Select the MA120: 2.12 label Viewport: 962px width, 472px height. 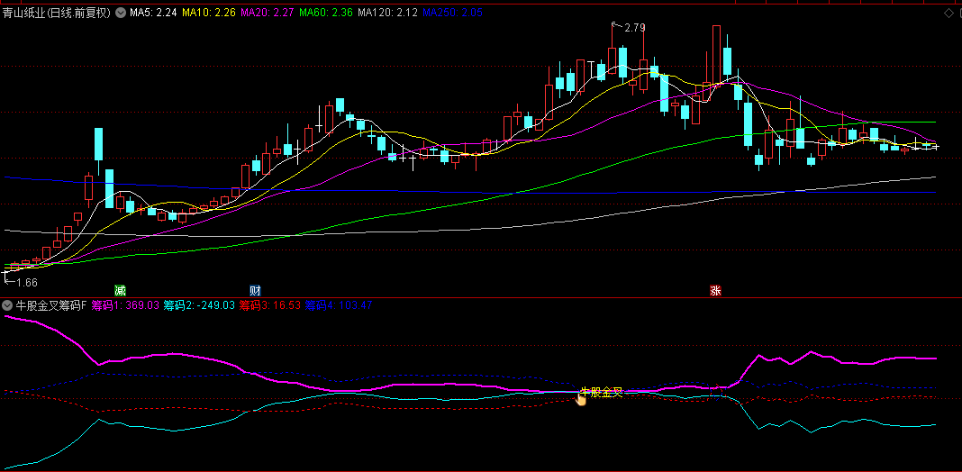[387, 13]
